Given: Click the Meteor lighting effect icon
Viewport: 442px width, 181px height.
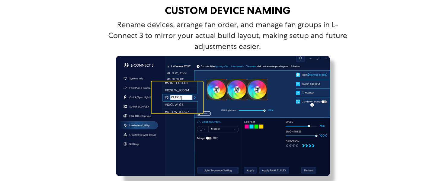Looking at the screenshot, I should [x=298, y=93].
